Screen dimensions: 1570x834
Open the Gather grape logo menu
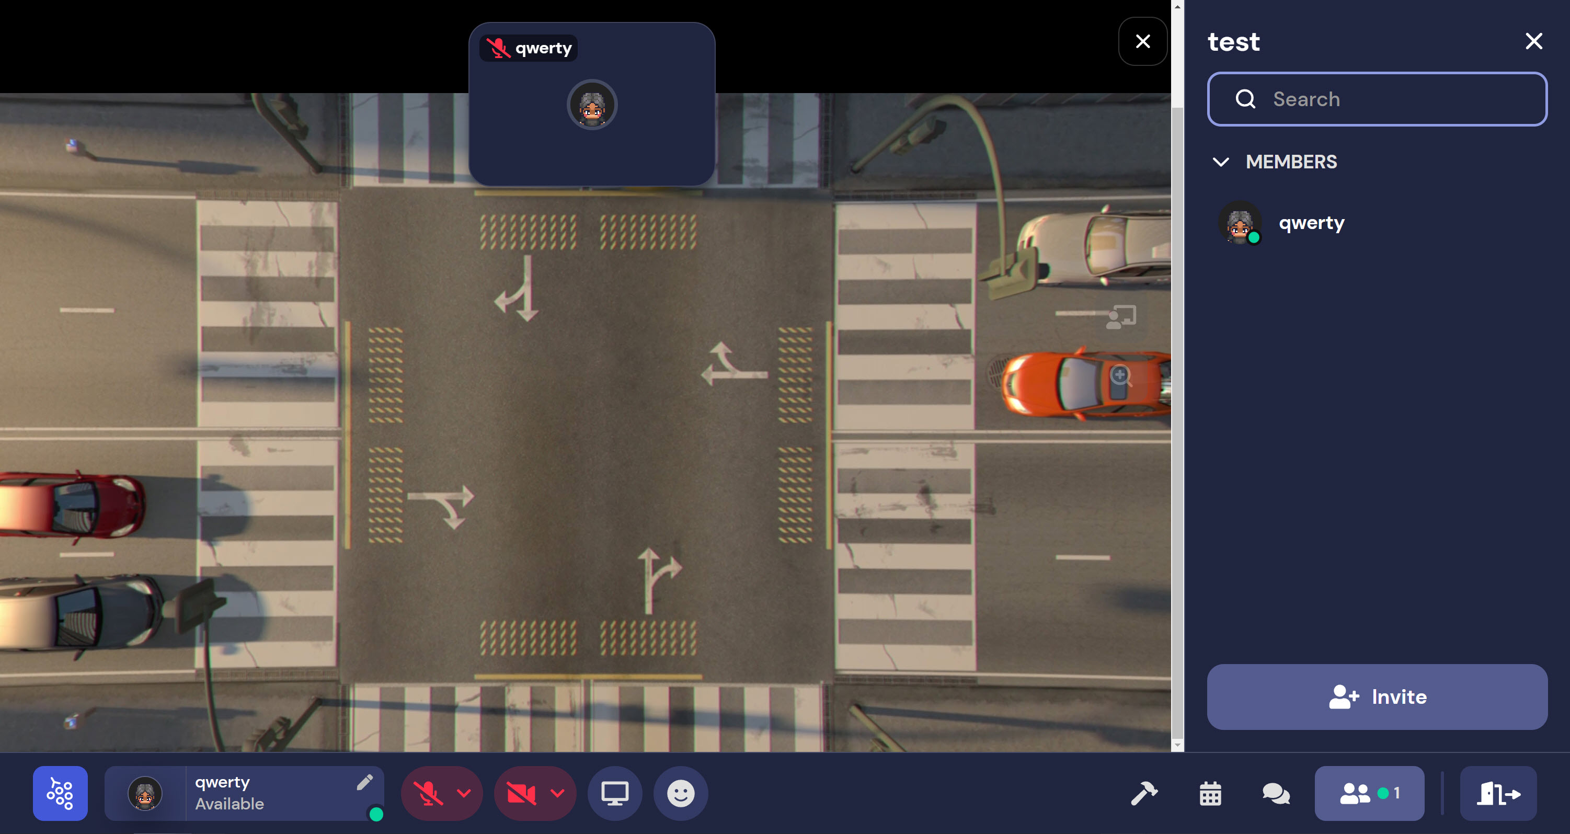[60, 793]
